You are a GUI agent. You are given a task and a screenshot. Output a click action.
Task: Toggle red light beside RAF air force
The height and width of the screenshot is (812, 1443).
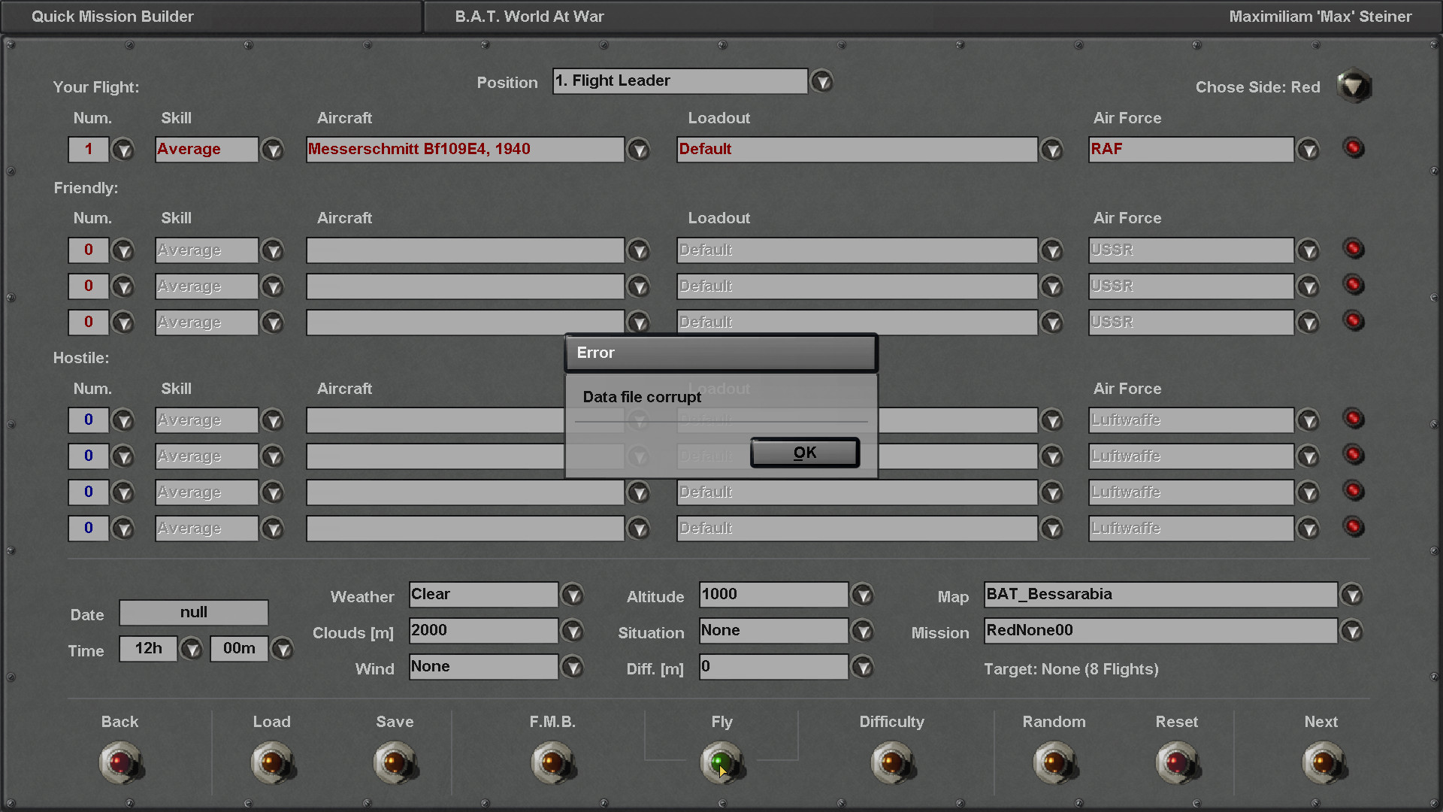(1354, 148)
